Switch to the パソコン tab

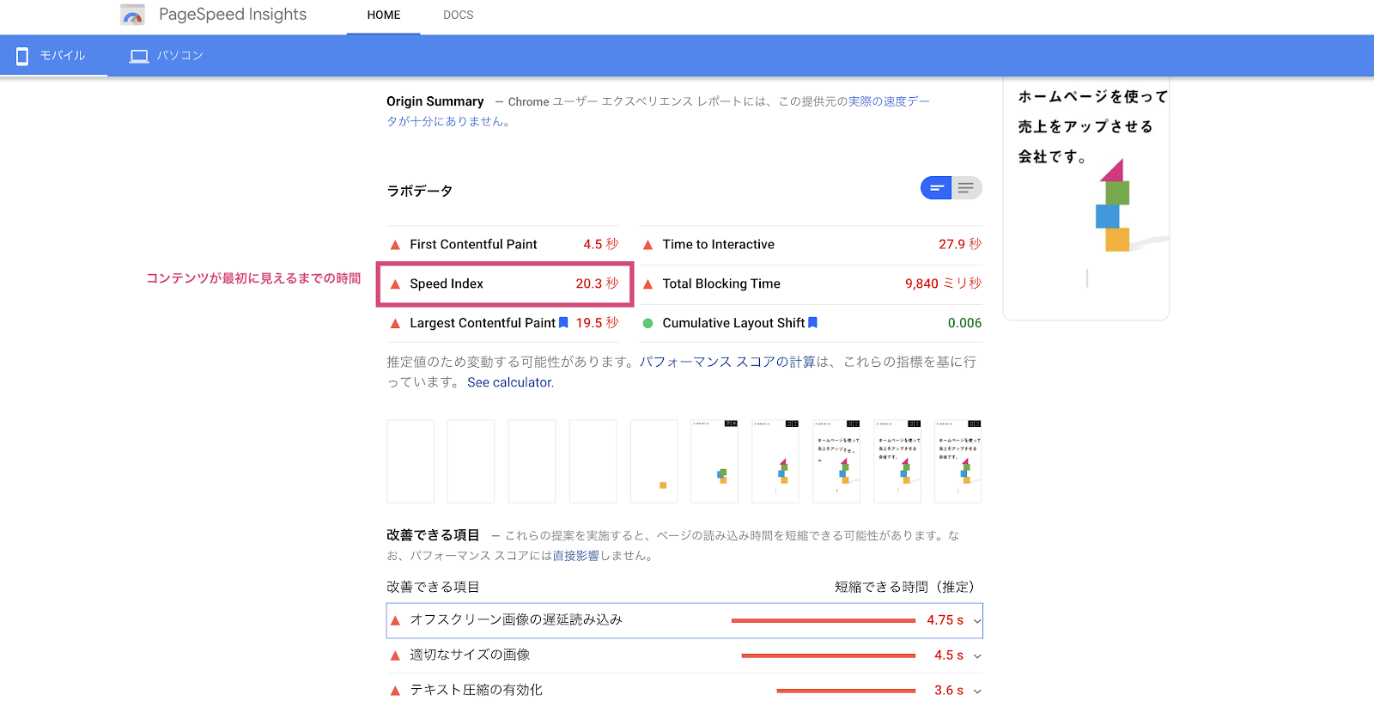tap(167, 56)
